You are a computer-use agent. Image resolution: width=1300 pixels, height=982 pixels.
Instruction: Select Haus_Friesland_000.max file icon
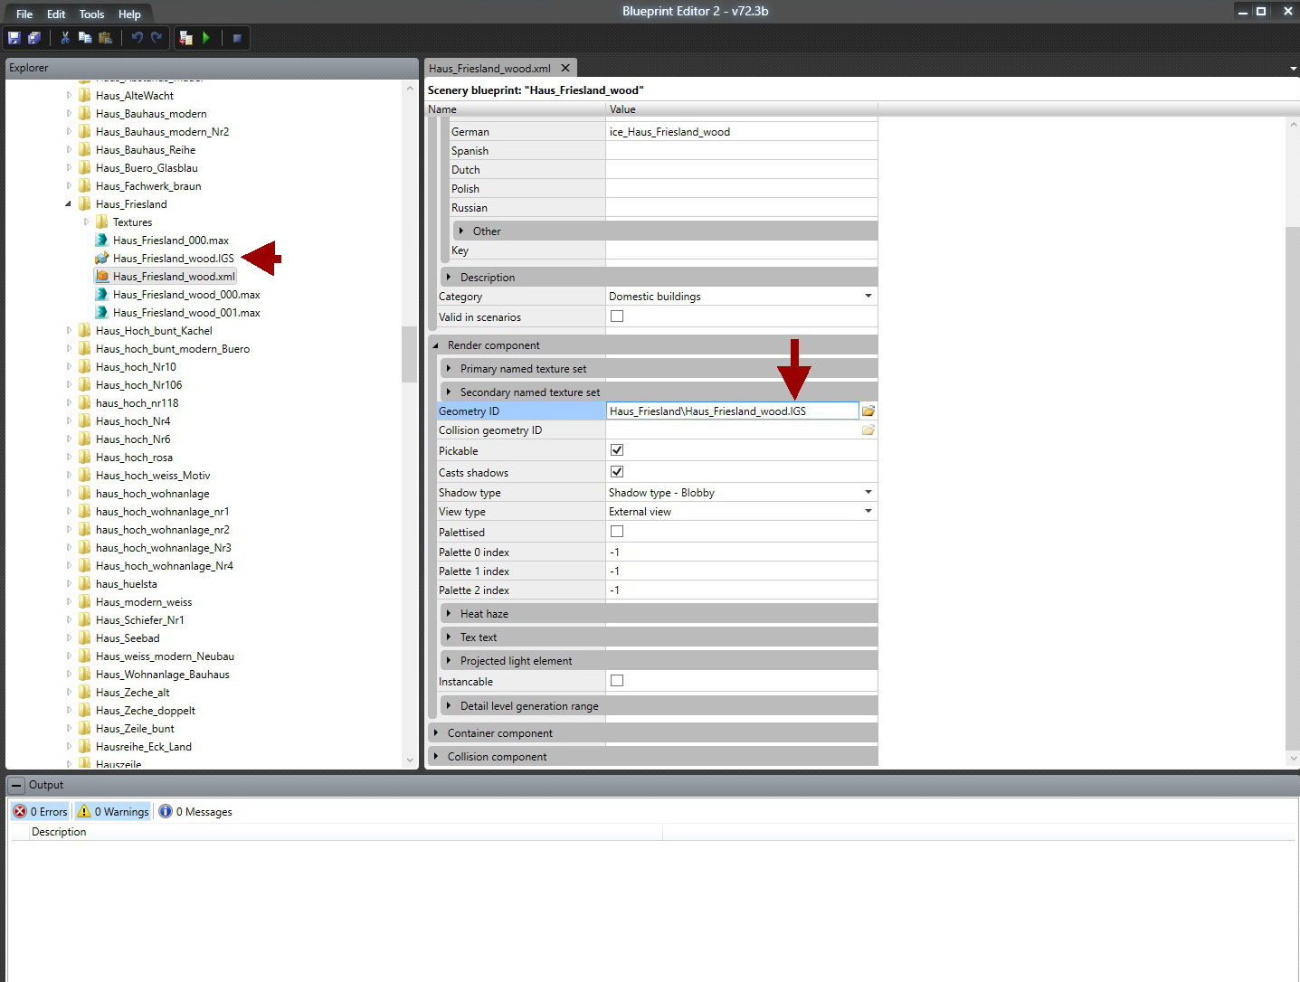tap(102, 241)
